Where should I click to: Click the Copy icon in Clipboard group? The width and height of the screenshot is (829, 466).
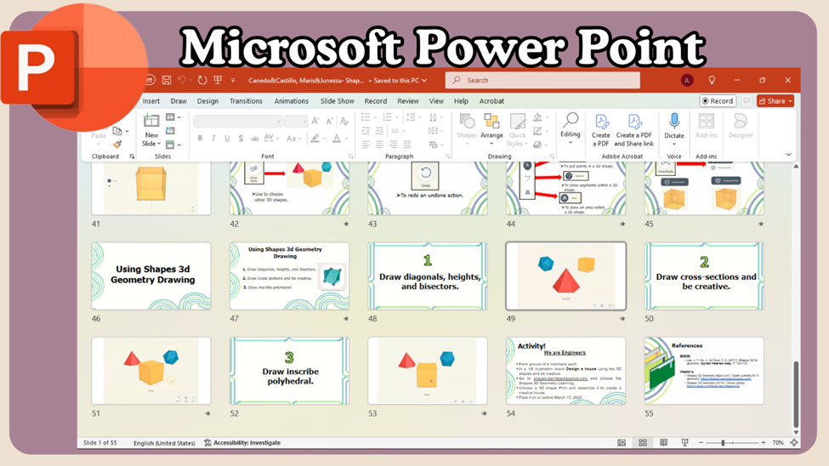click(117, 131)
